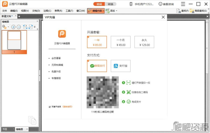Expand the gear options dropdown arrow
This screenshot has height=133, width=210.
point(8,27)
